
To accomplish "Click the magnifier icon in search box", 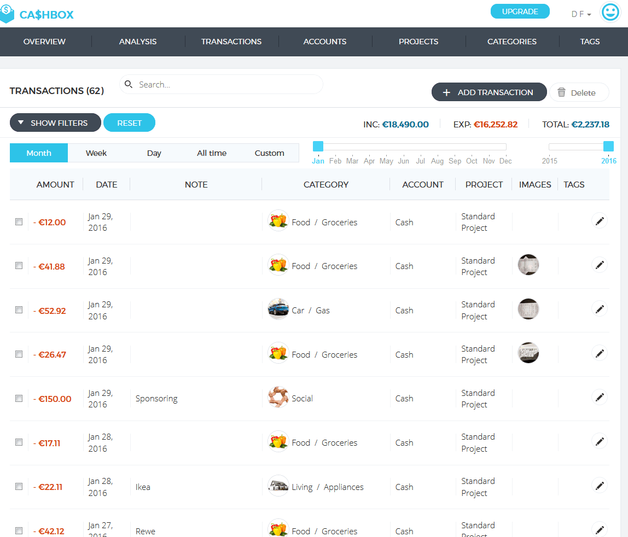I will 129,84.
